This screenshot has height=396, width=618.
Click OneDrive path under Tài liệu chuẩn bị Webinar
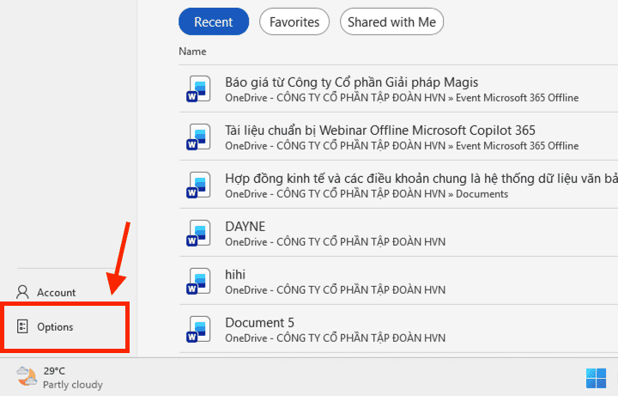(x=402, y=146)
